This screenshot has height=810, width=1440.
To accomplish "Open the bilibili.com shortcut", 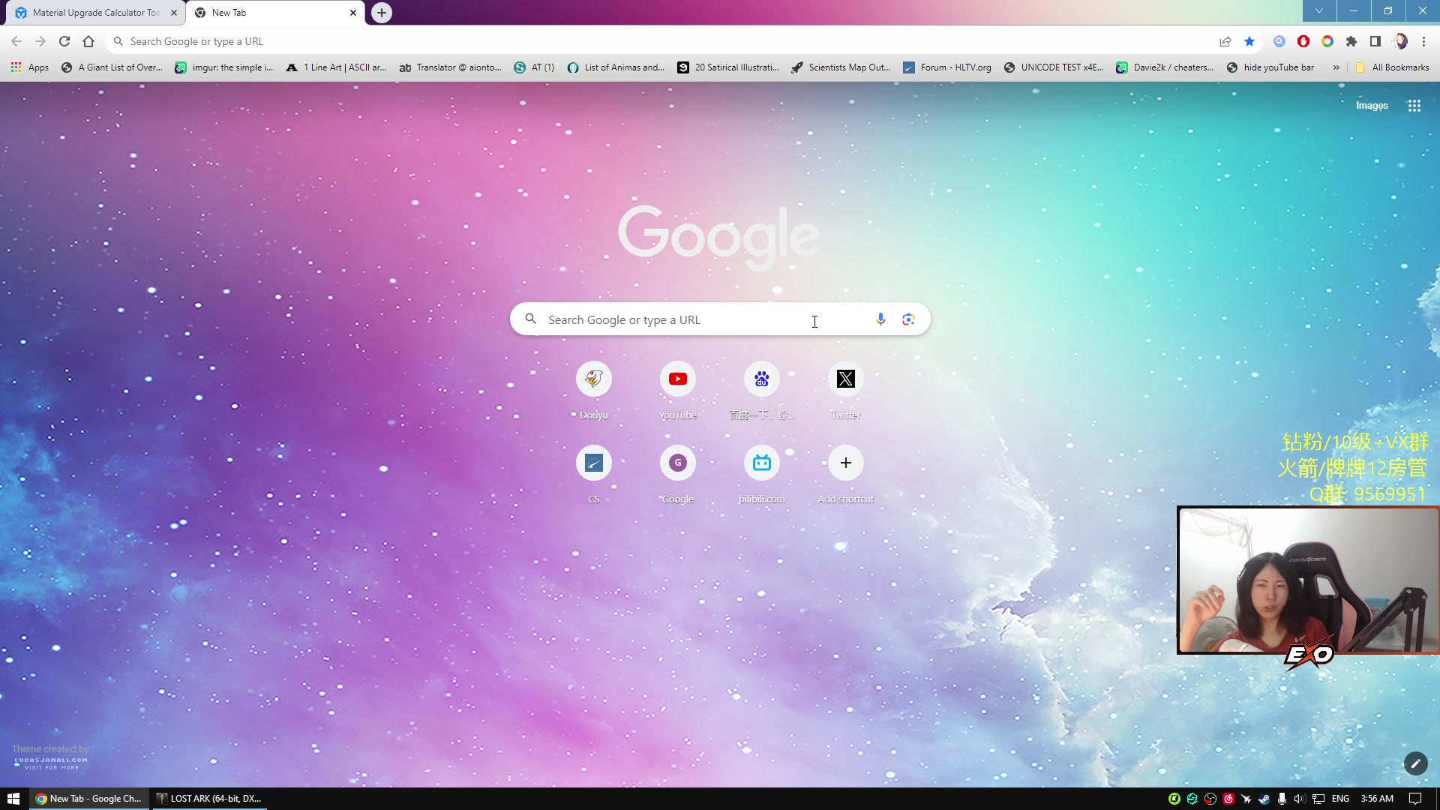I will pyautogui.click(x=761, y=463).
